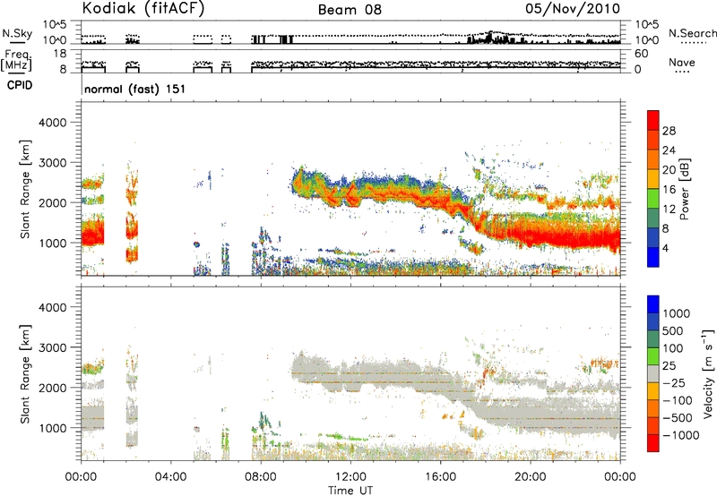Click the '28' label on Power color bar
Image resolution: width=717 pixels, height=496 pixels.
[x=669, y=131]
